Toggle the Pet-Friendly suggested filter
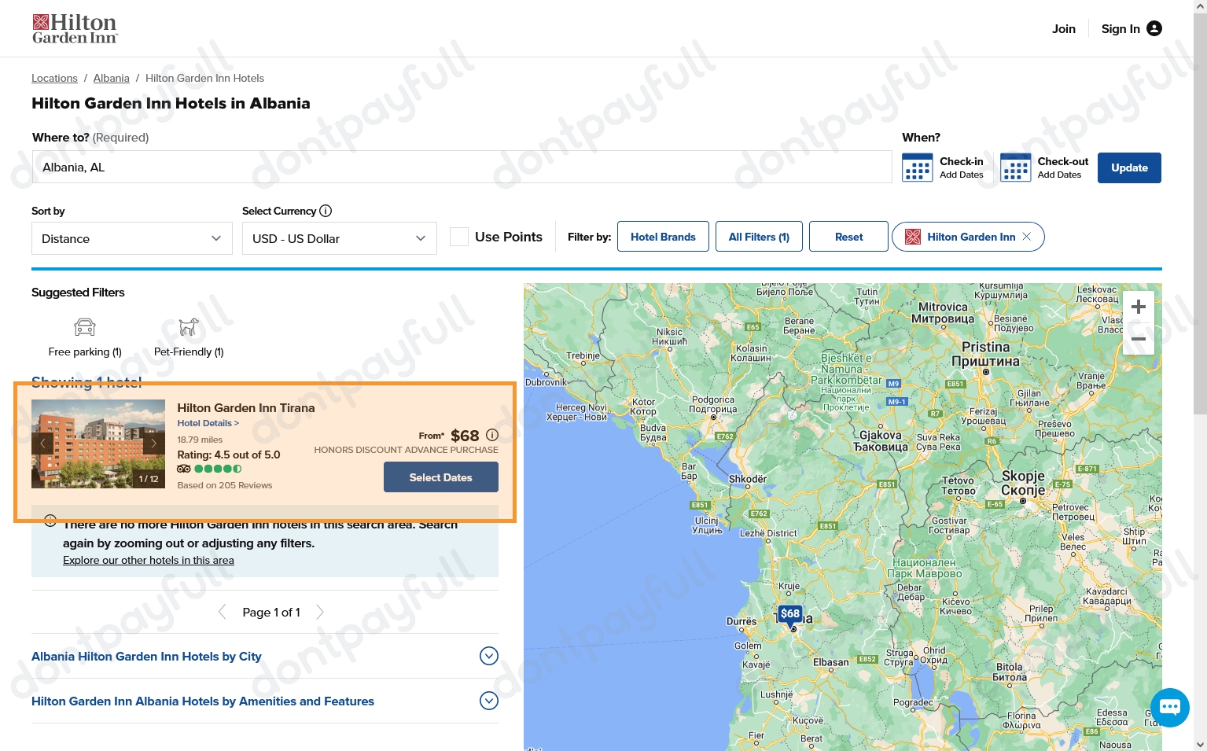 (189, 337)
